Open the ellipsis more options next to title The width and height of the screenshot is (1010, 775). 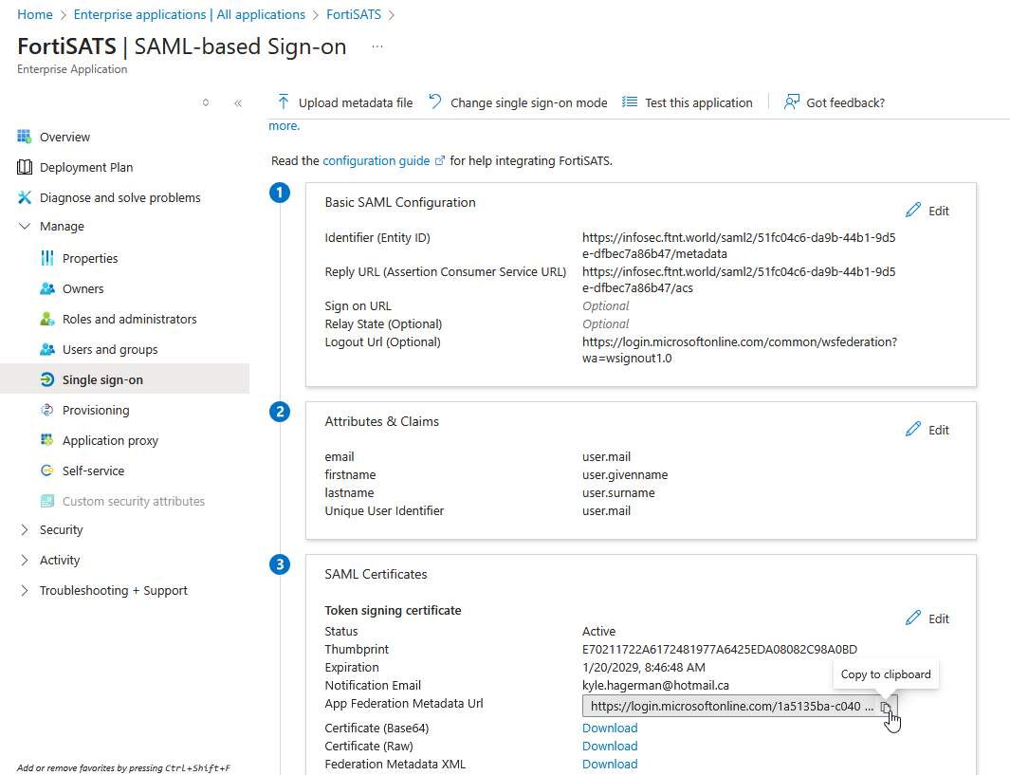click(377, 46)
